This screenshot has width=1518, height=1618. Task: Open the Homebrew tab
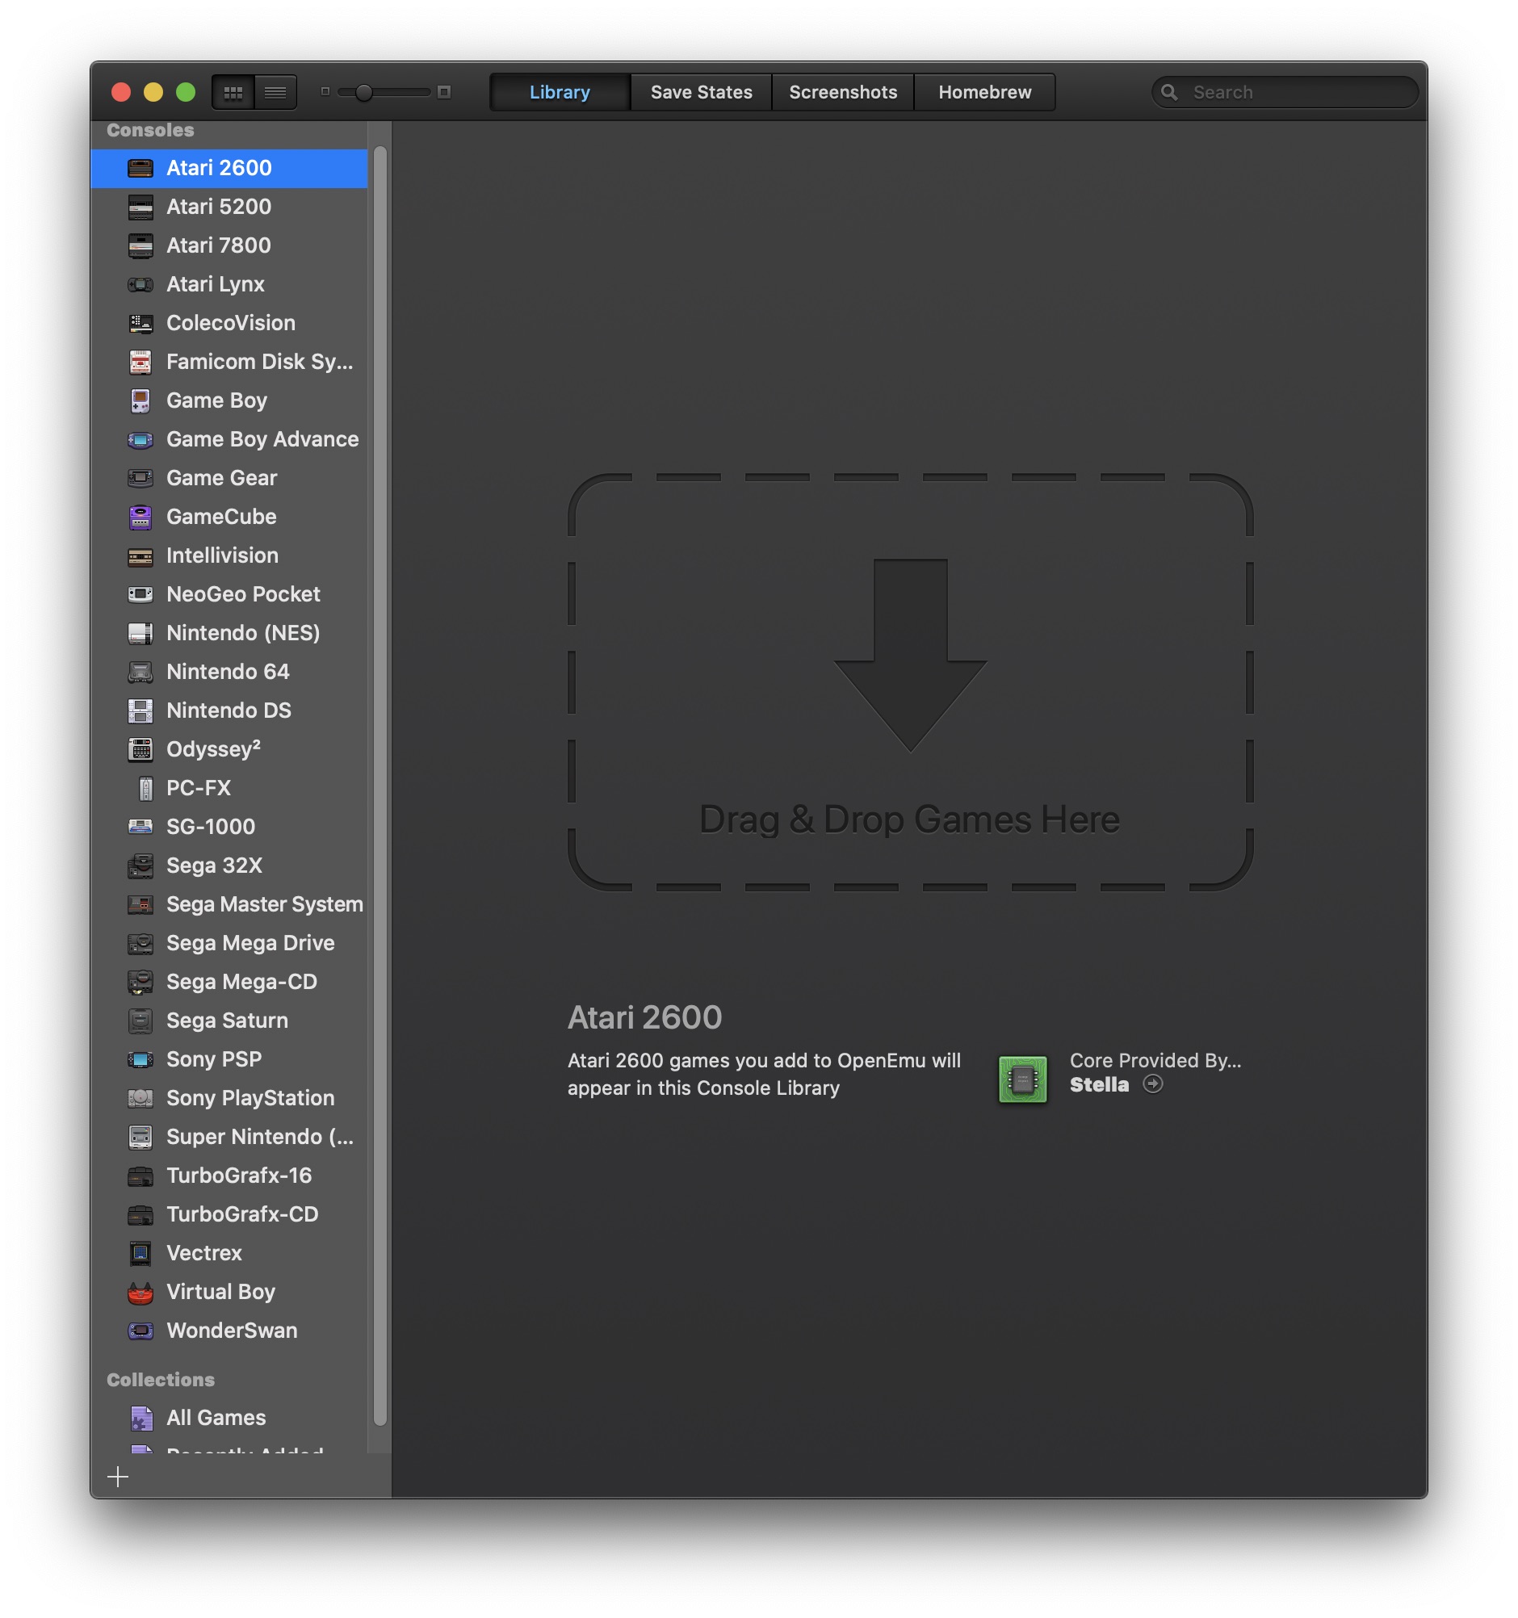coord(984,92)
